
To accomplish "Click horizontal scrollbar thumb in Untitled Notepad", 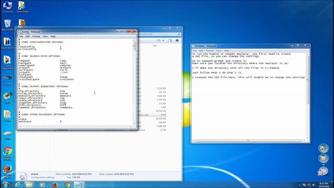I will 248,140.
